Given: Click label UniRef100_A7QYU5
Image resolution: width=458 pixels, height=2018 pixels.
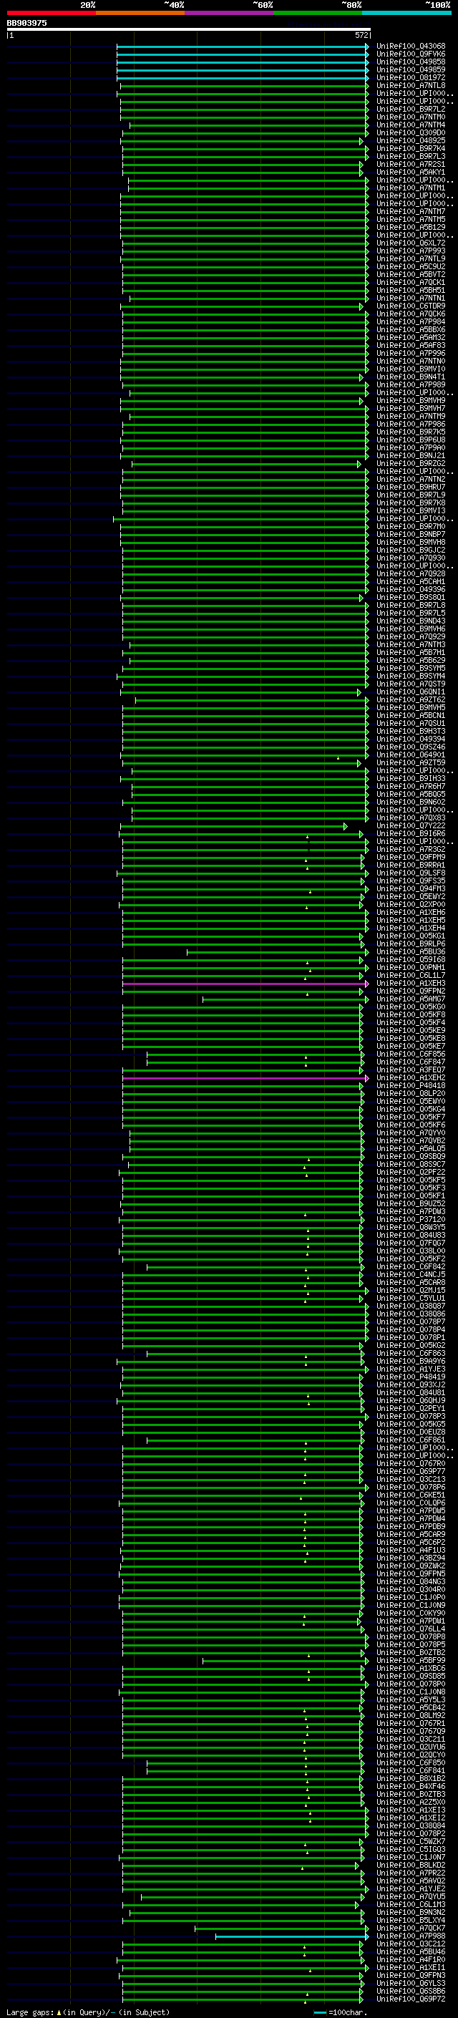Looking at the screenshot, I should (411, 1896).
